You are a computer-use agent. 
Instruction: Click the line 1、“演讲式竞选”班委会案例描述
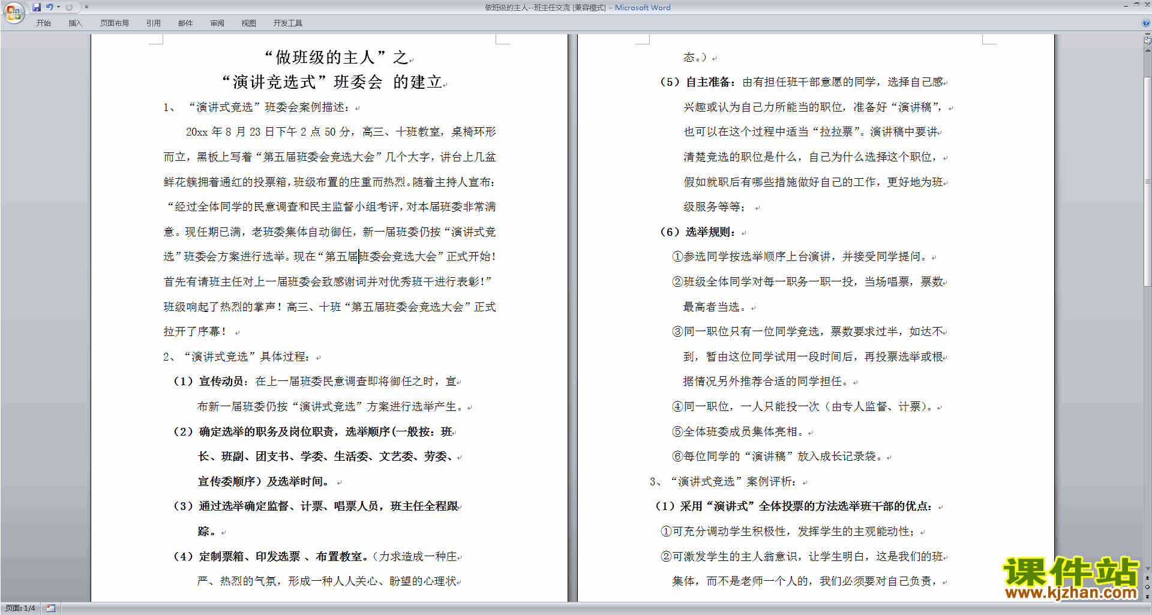(x=257, y=107)
